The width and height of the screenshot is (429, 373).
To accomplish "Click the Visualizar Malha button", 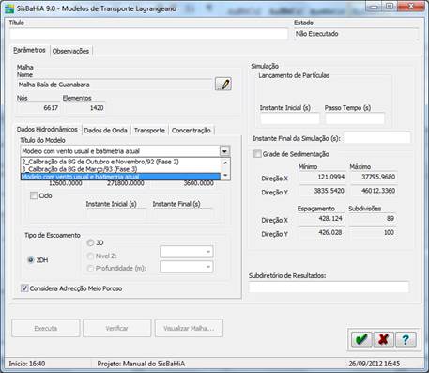I will click(x=189, y=328).
